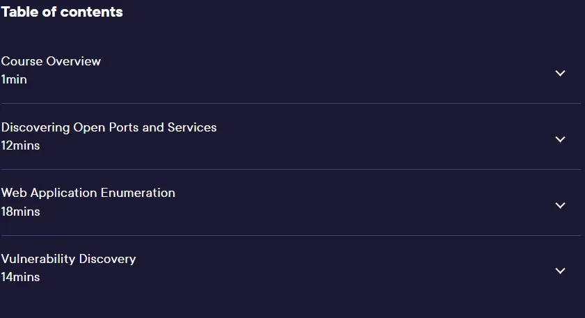
Task: Click the 12mins duration label
Action: (x=20, y=145)
